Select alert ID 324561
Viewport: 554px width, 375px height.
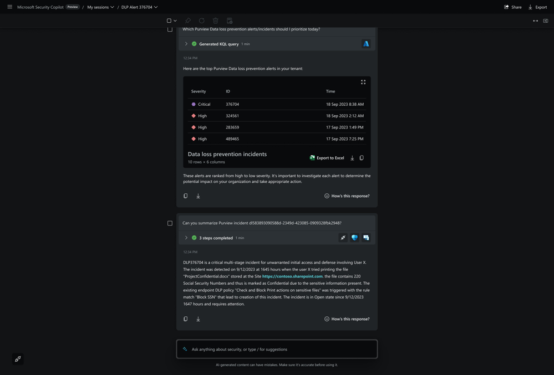pyautogui.click(x=232, y=116)
